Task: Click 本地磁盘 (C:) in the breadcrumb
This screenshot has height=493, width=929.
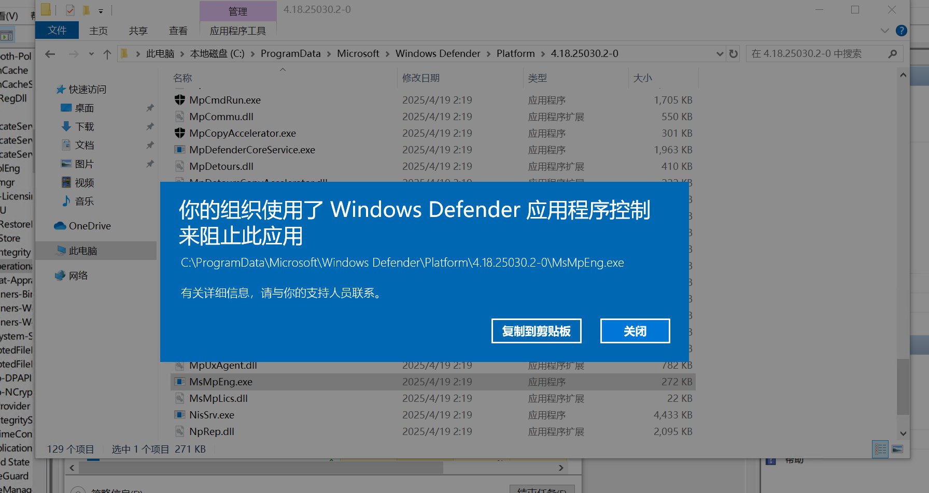Action: click(x=217, y=54)
